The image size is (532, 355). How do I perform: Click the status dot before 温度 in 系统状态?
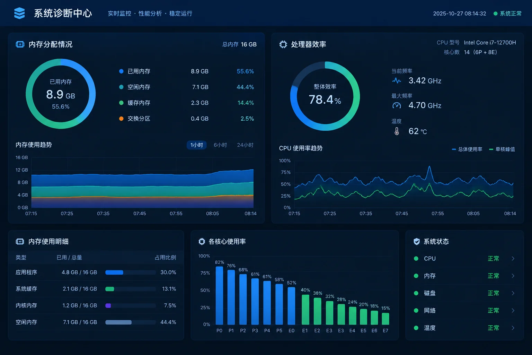416,328
